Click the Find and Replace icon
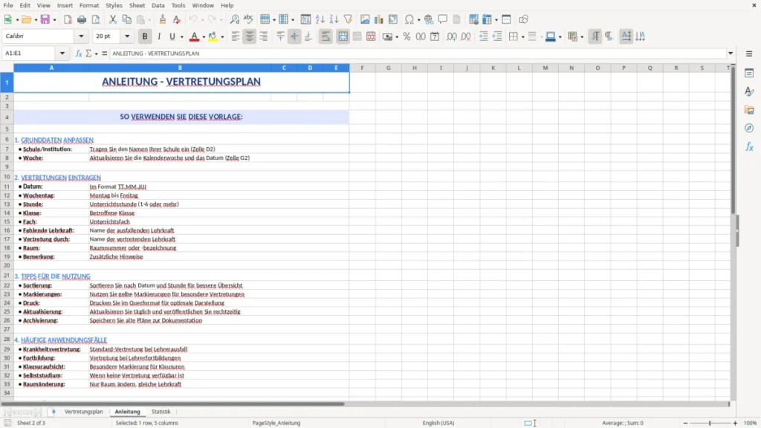Image resolution: width=761 pixels, height=428 pixels. [x=234, y=19]
